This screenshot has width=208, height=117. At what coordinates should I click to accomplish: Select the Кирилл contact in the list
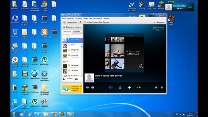pos(71,56)
